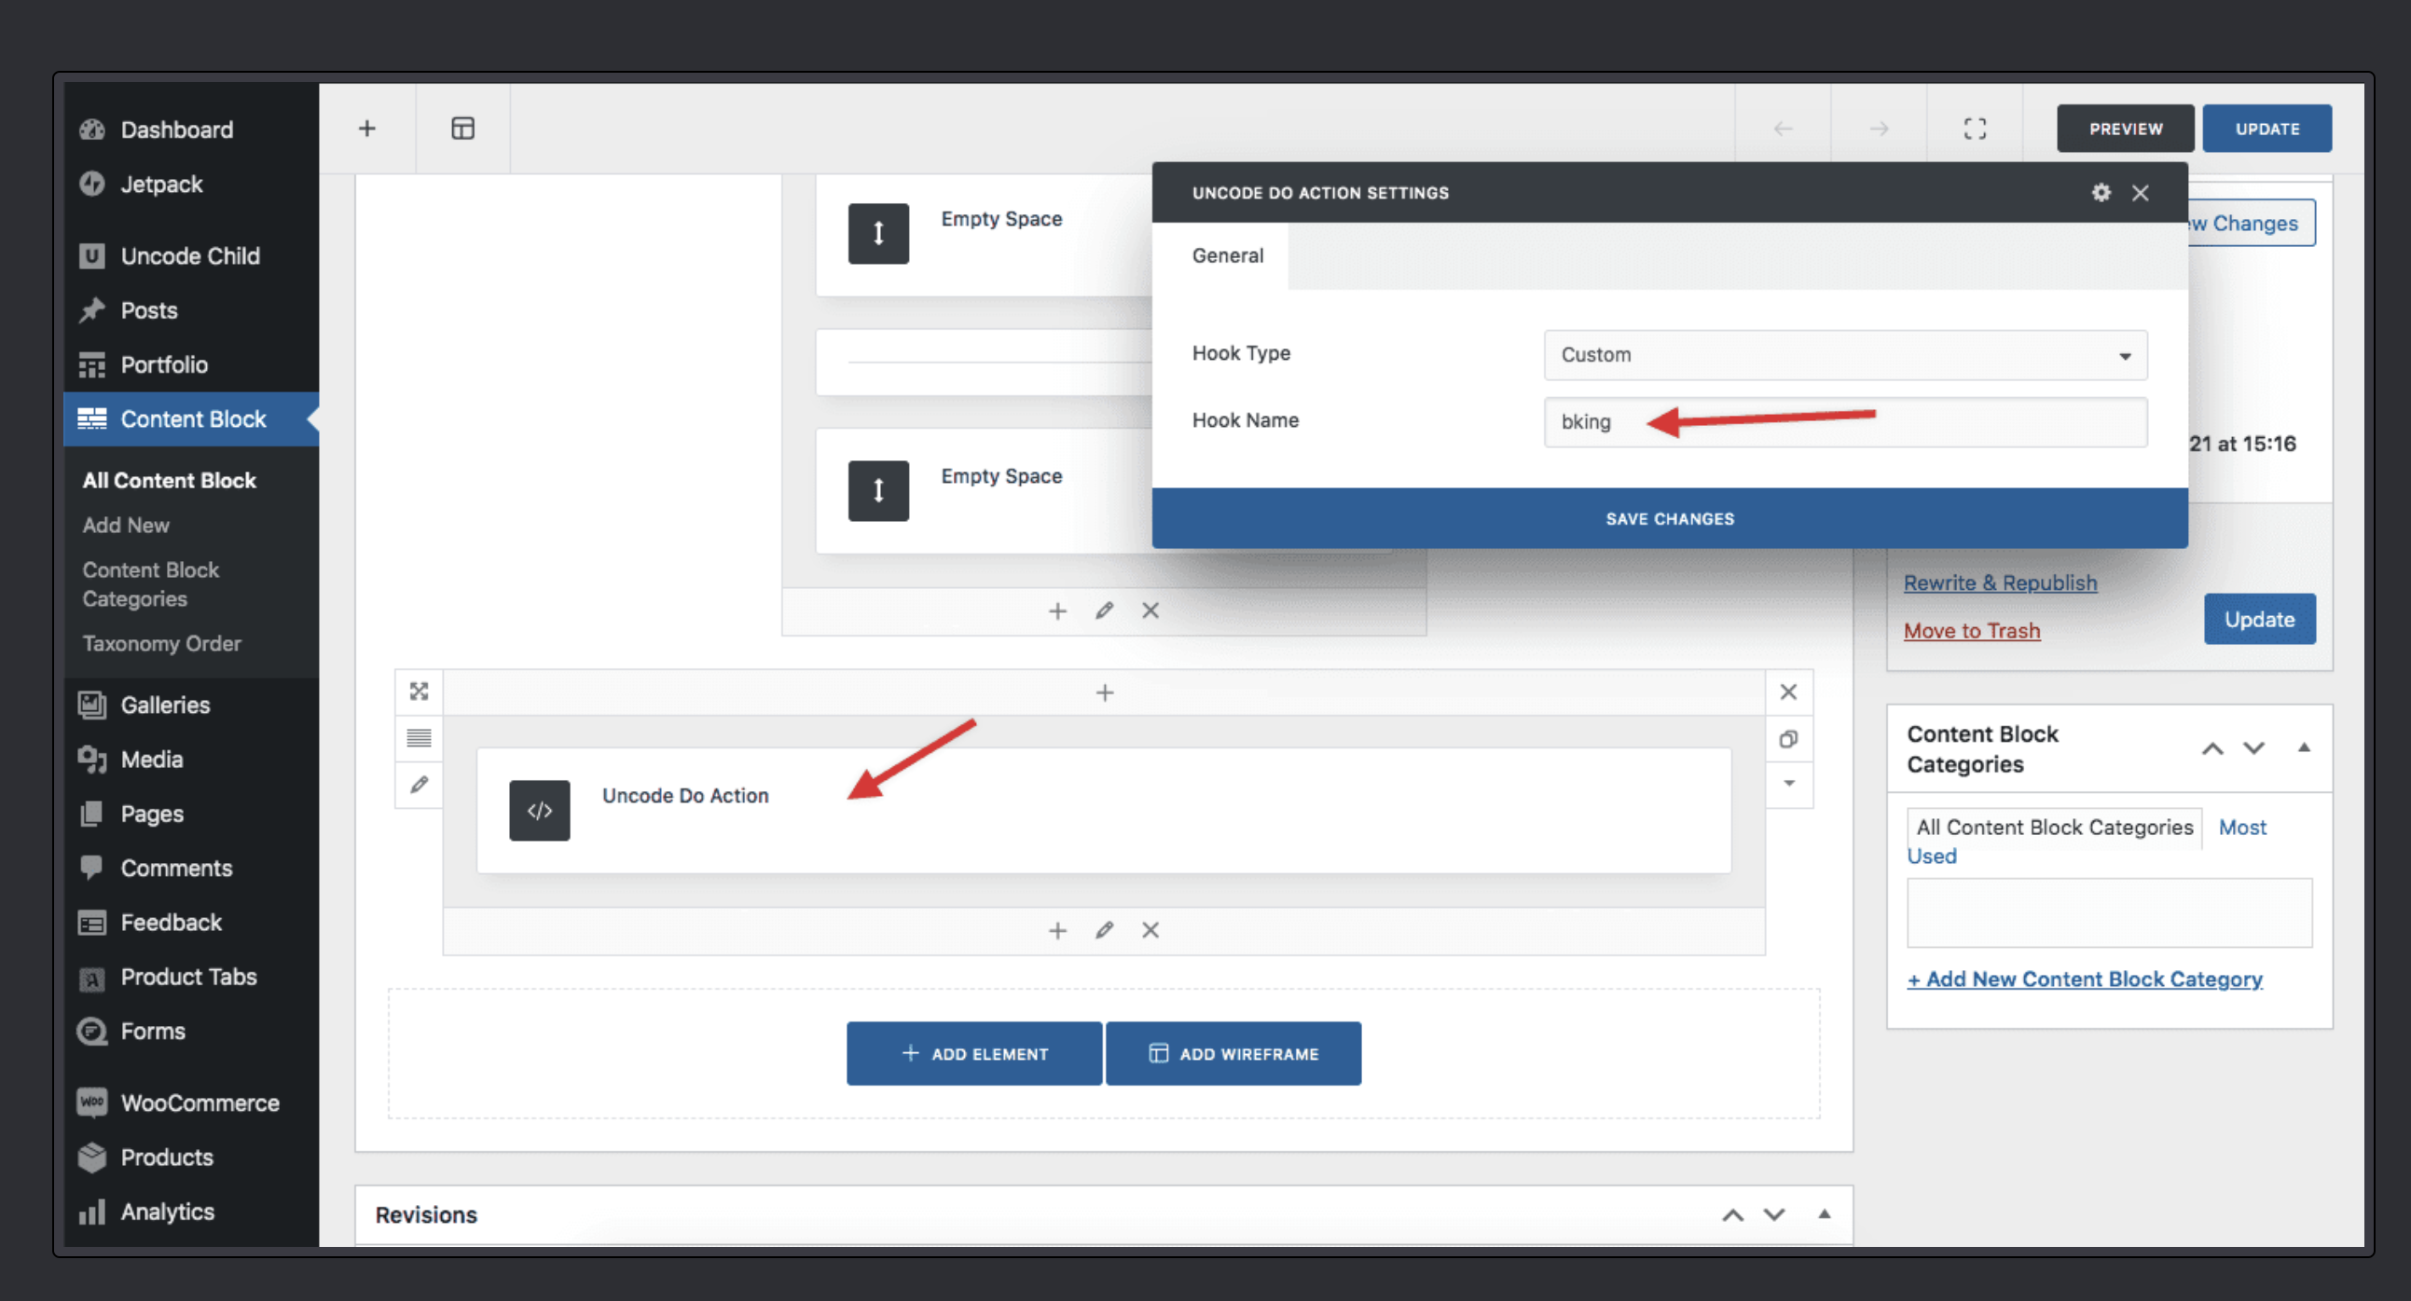Move Content Block Categories panel down
The image size is (2411, 1301).
pyautogui.click(x=2253, y=748)
